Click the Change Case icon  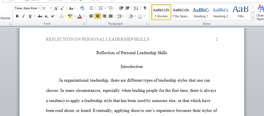click(72, 8)
